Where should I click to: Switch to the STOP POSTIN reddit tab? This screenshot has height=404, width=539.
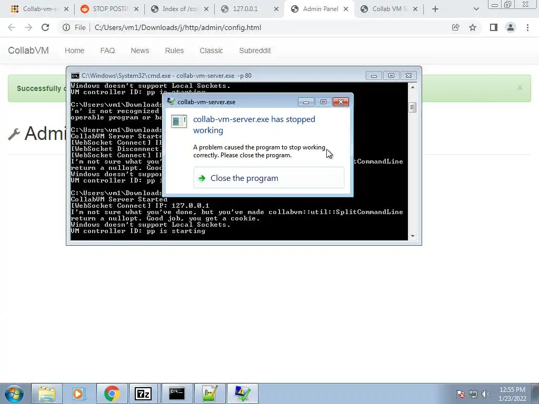(x=109, y=9)
